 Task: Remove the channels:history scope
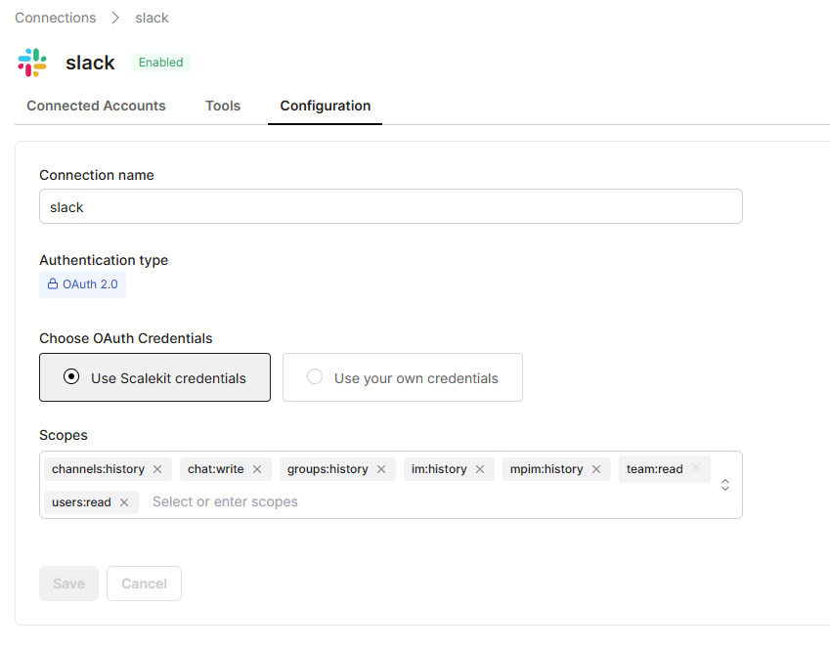click(x=157, y=469)
